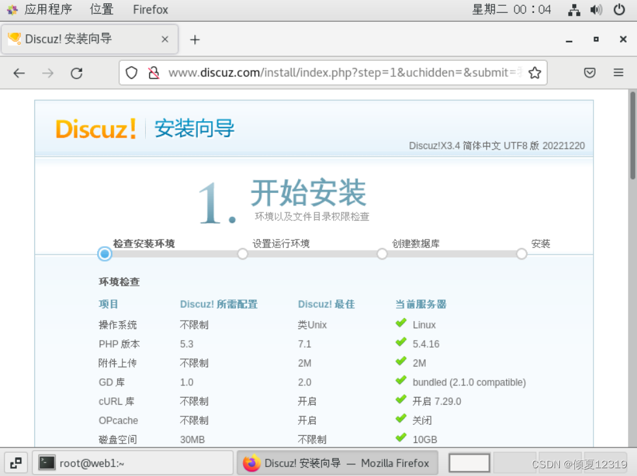Viewport: 637px width, 476px height.
Task: Go back using the browser back arrow
Action: tap(19, 73)
